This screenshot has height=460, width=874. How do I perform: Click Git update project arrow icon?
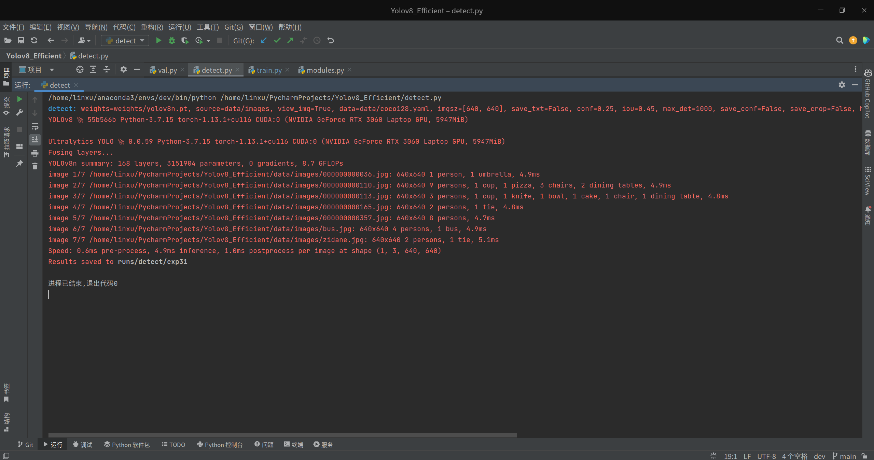tap(263, 41)
